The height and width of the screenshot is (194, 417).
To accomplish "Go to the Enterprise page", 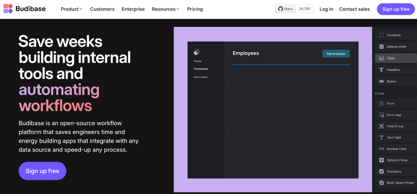I will [x=133, y=9].
